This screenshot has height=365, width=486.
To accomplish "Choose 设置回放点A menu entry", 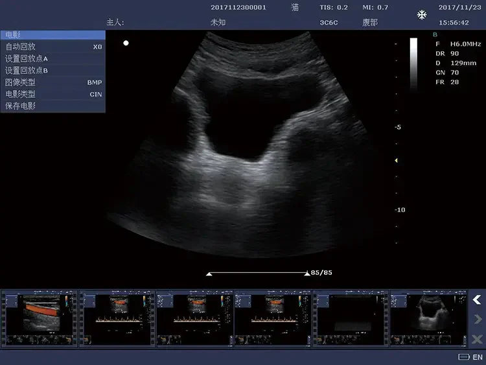I will (52, 58).
